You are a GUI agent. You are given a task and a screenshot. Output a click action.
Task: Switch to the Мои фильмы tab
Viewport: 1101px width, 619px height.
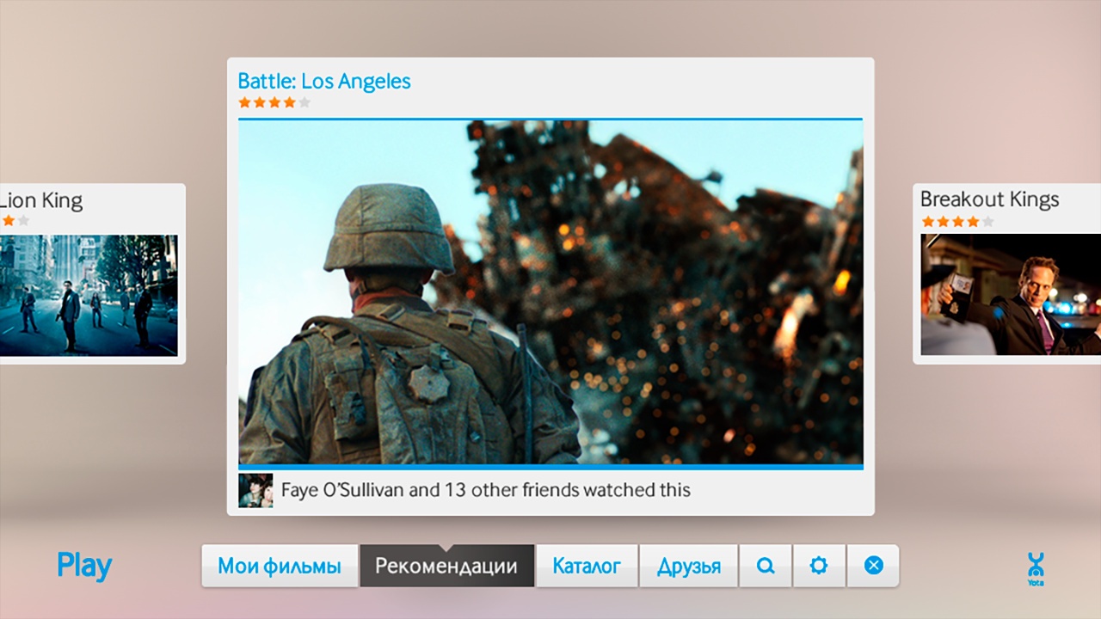click(280, 566)
